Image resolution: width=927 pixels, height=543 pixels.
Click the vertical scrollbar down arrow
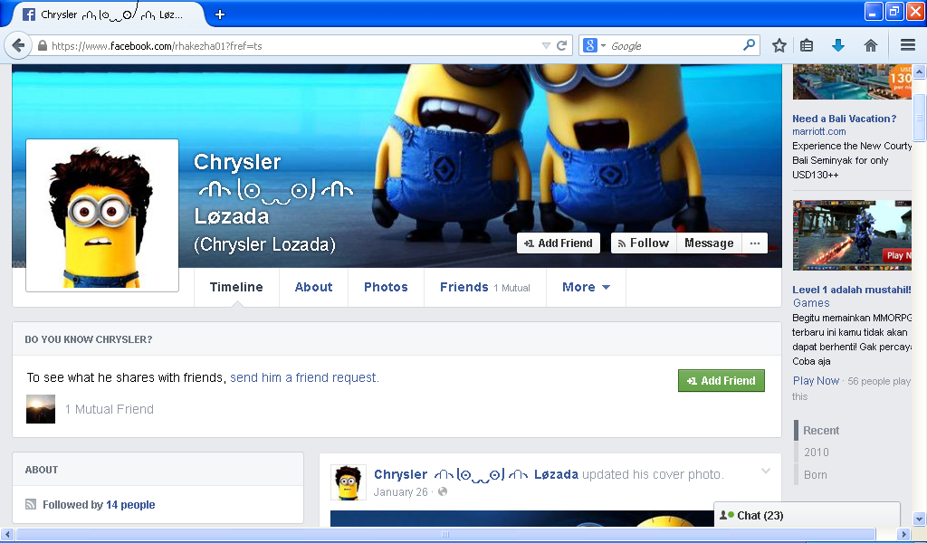click(919, 519)
